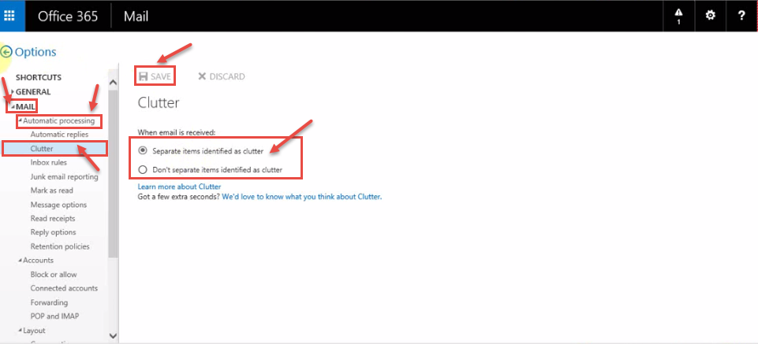Open the help question mark

point(741,16)
